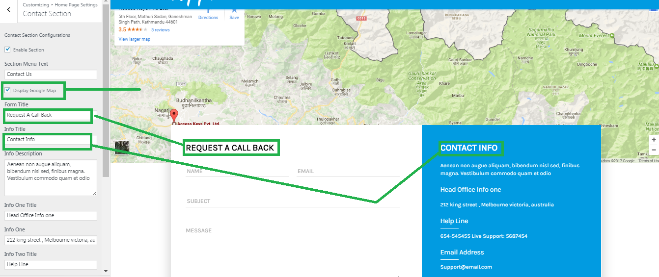Click the Directions icon on the map card
Image resolution: width=659 pixels, height=277 pixels.
coord(208,12)
